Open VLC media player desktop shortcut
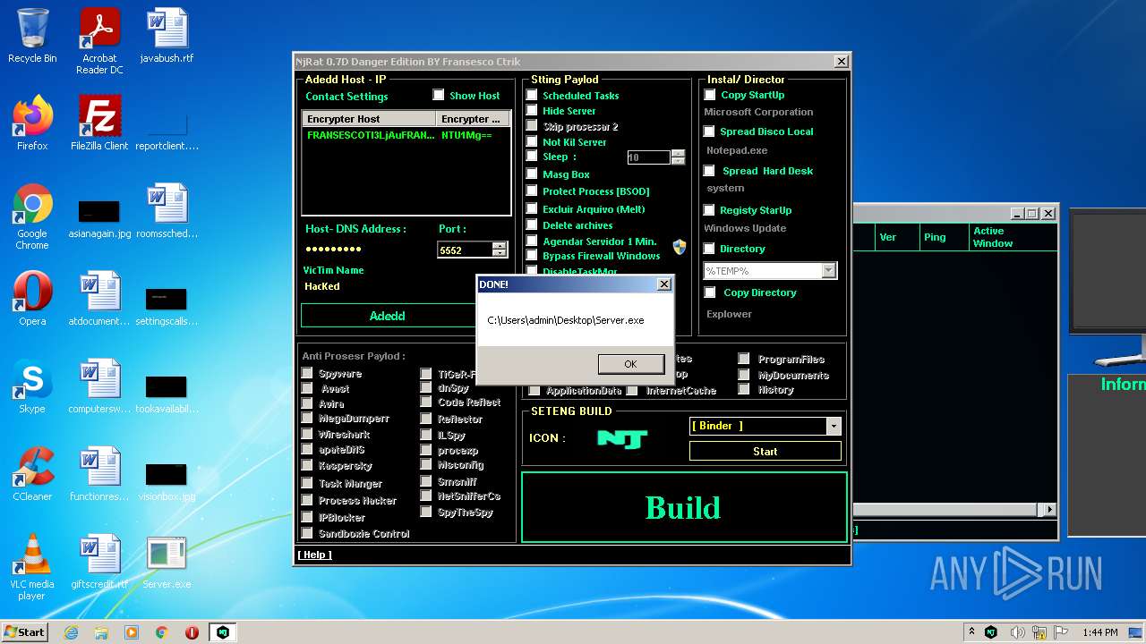The height and width of the screenshot is (644, 1146). click(x=32, y=567)
